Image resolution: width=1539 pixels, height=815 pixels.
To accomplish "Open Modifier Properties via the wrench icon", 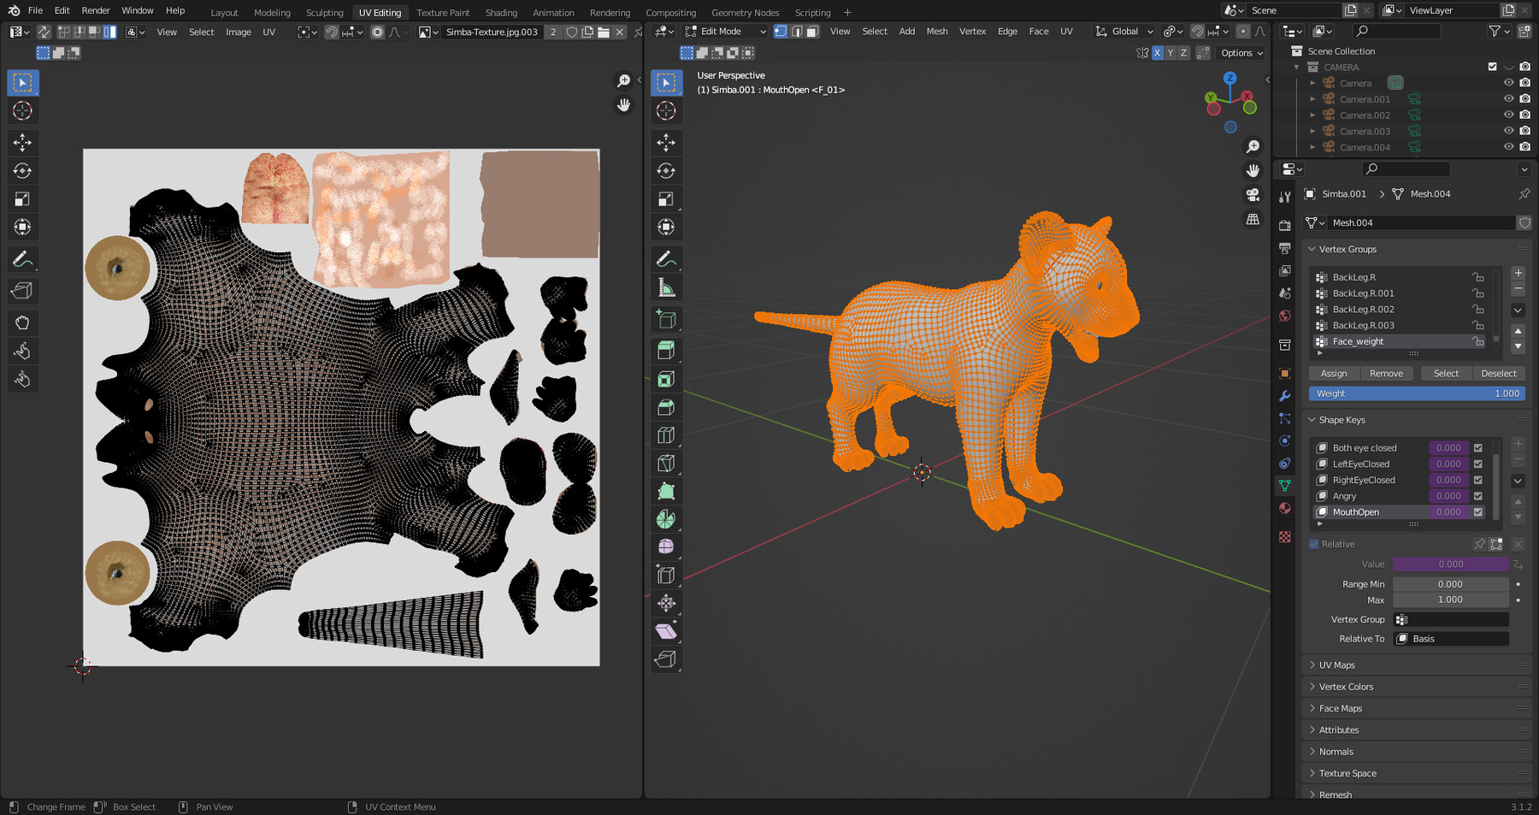I will coord(1283,396).
